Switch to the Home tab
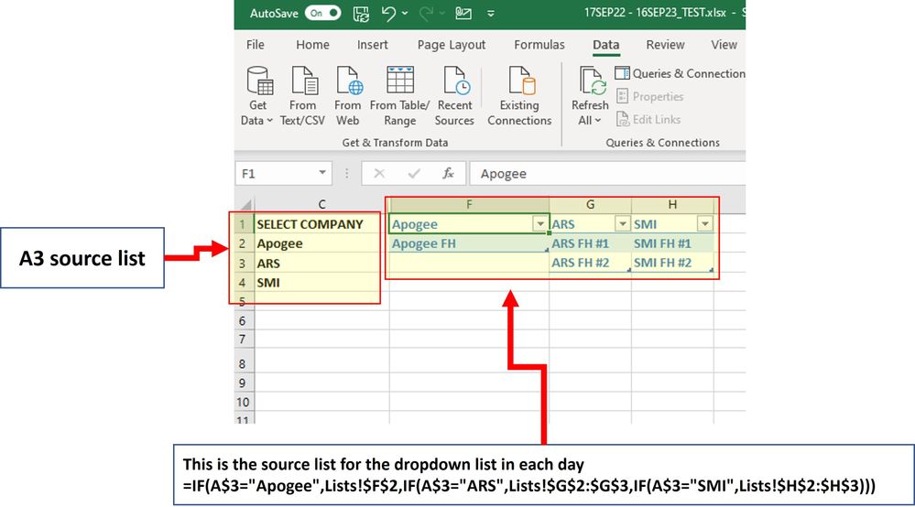915x507 pixels. [x=312, y=44]
